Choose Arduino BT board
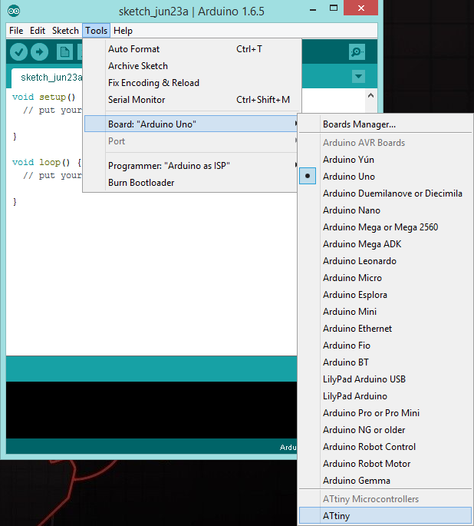 click(x=385, y=362)
